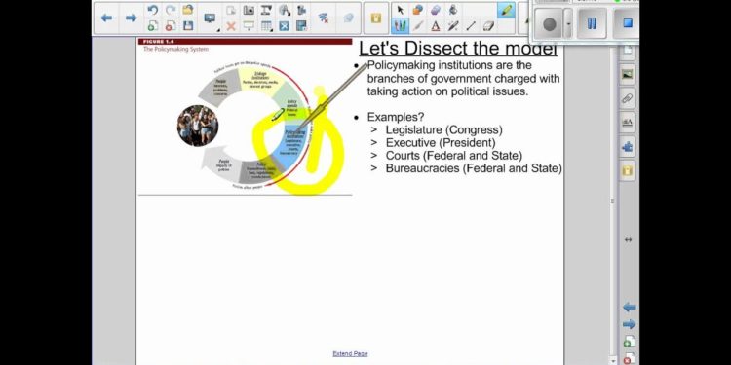Select the Shapes tool
This screenshot has height=365, width=731.
418,10
